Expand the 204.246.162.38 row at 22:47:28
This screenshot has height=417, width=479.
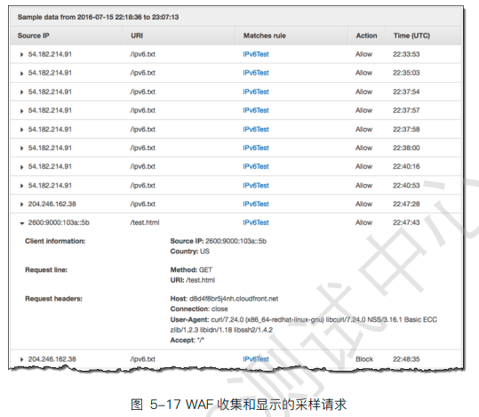point(21,204)
